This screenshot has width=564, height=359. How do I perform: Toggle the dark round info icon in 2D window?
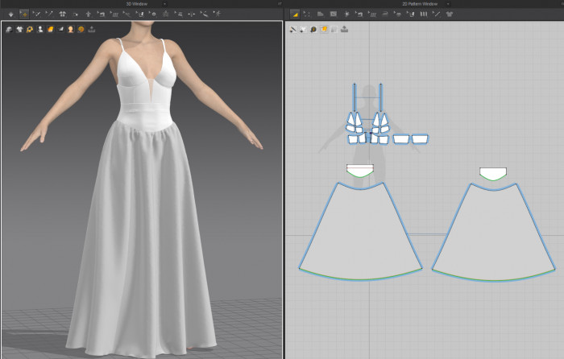[x=313, y=30]
